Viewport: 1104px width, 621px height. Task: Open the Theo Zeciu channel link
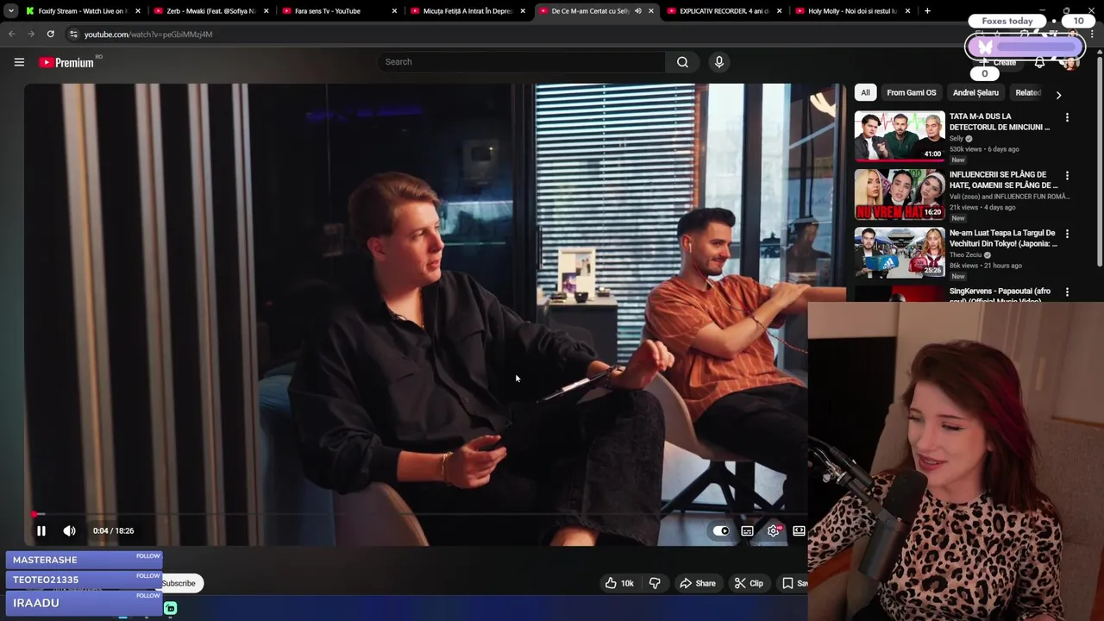click(x=966, y=254)
